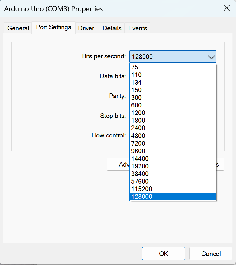
Task: Open the Driver tab
Action: 86,28
